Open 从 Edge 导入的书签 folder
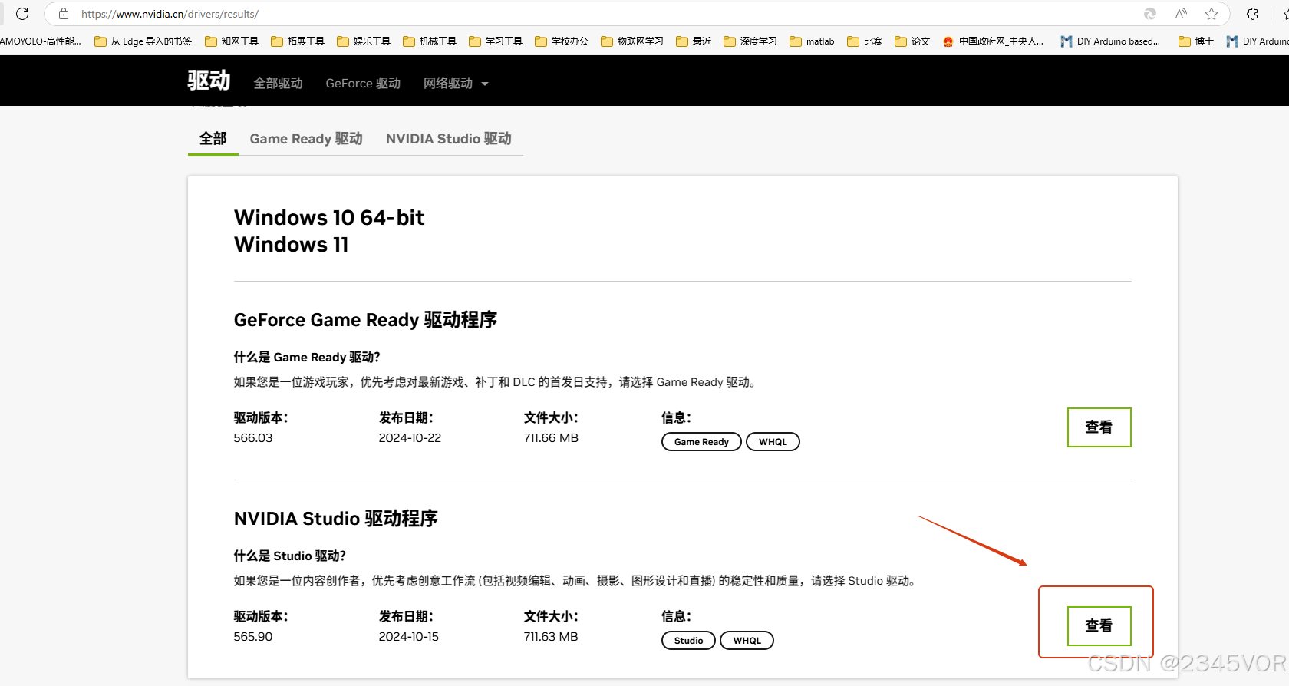Viewport: 1289px width, 686px height. [x=143, y=41]
